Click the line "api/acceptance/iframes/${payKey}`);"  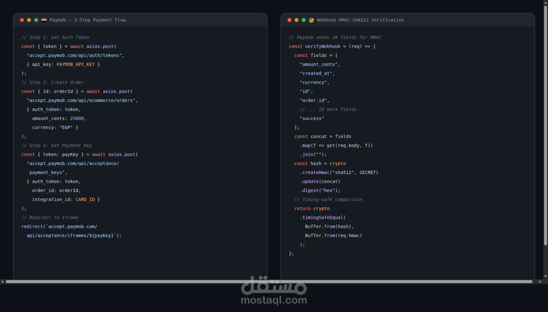(x=74, y=235)
